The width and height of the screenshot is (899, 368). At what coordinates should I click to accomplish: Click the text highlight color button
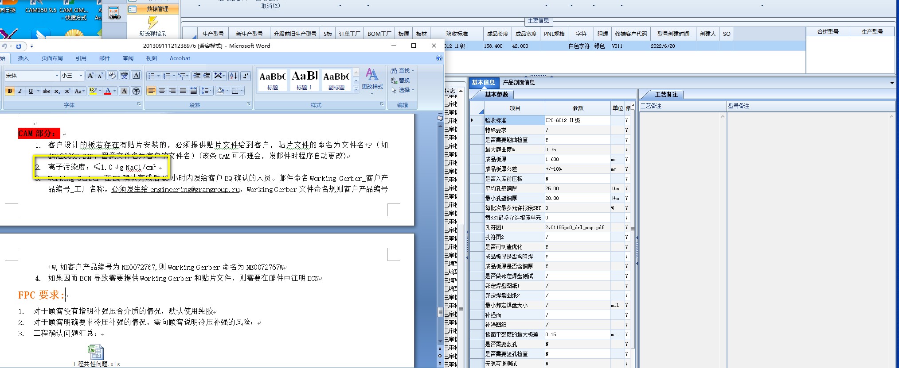[x=93, y=91]
